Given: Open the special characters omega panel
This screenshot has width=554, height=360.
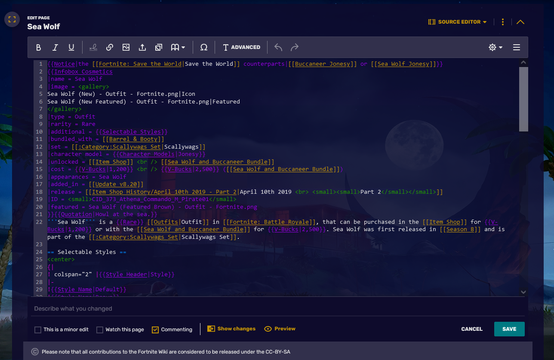Looking at the screenshot, I should (x=204, y=47).
